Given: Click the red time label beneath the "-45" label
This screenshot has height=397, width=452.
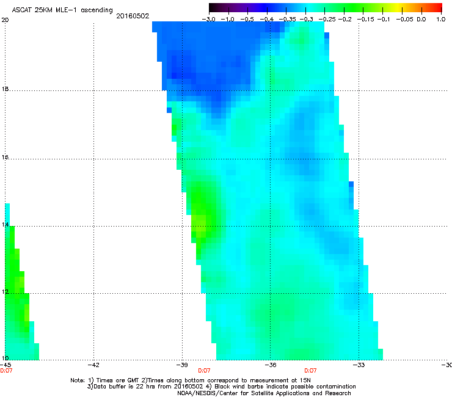Looking at the screenshot, I should (x=6, y=371).
